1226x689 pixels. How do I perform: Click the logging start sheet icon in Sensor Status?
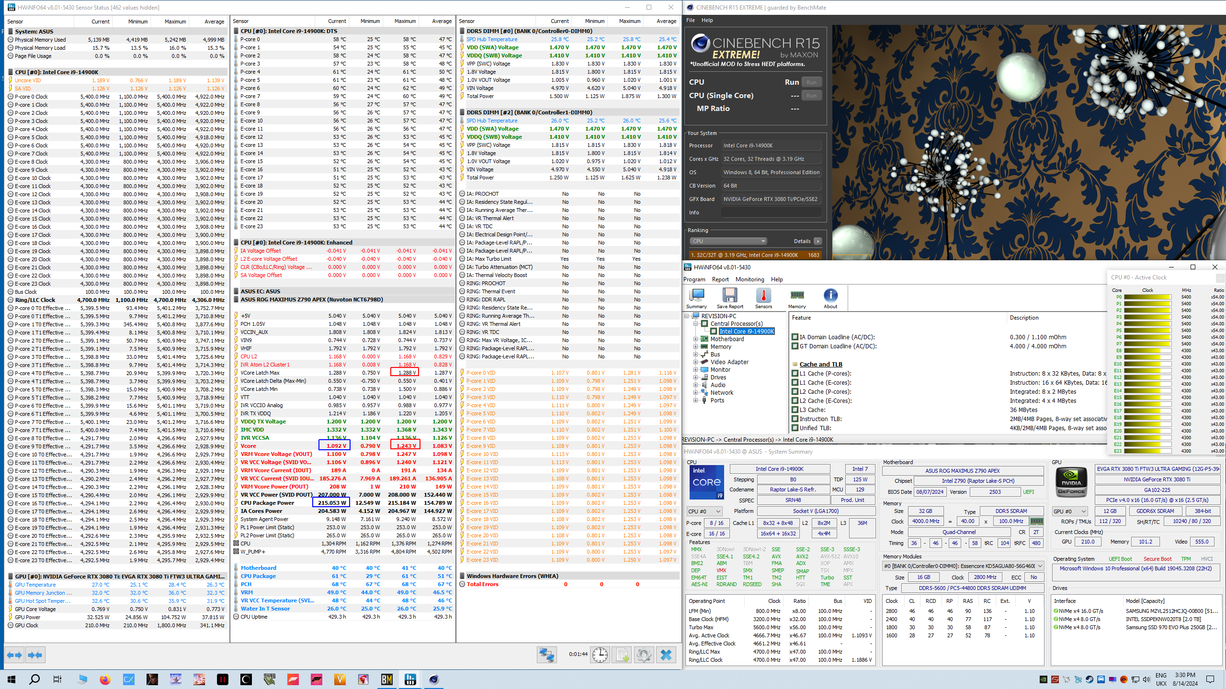coord(622,655)
